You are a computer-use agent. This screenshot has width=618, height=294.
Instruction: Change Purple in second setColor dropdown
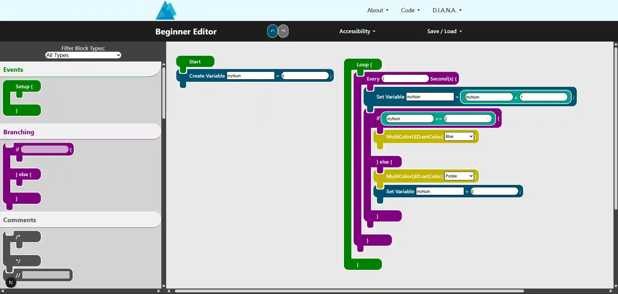459,176
